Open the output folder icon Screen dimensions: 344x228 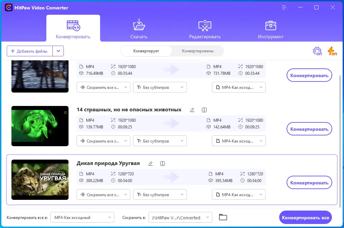point(223,217)
